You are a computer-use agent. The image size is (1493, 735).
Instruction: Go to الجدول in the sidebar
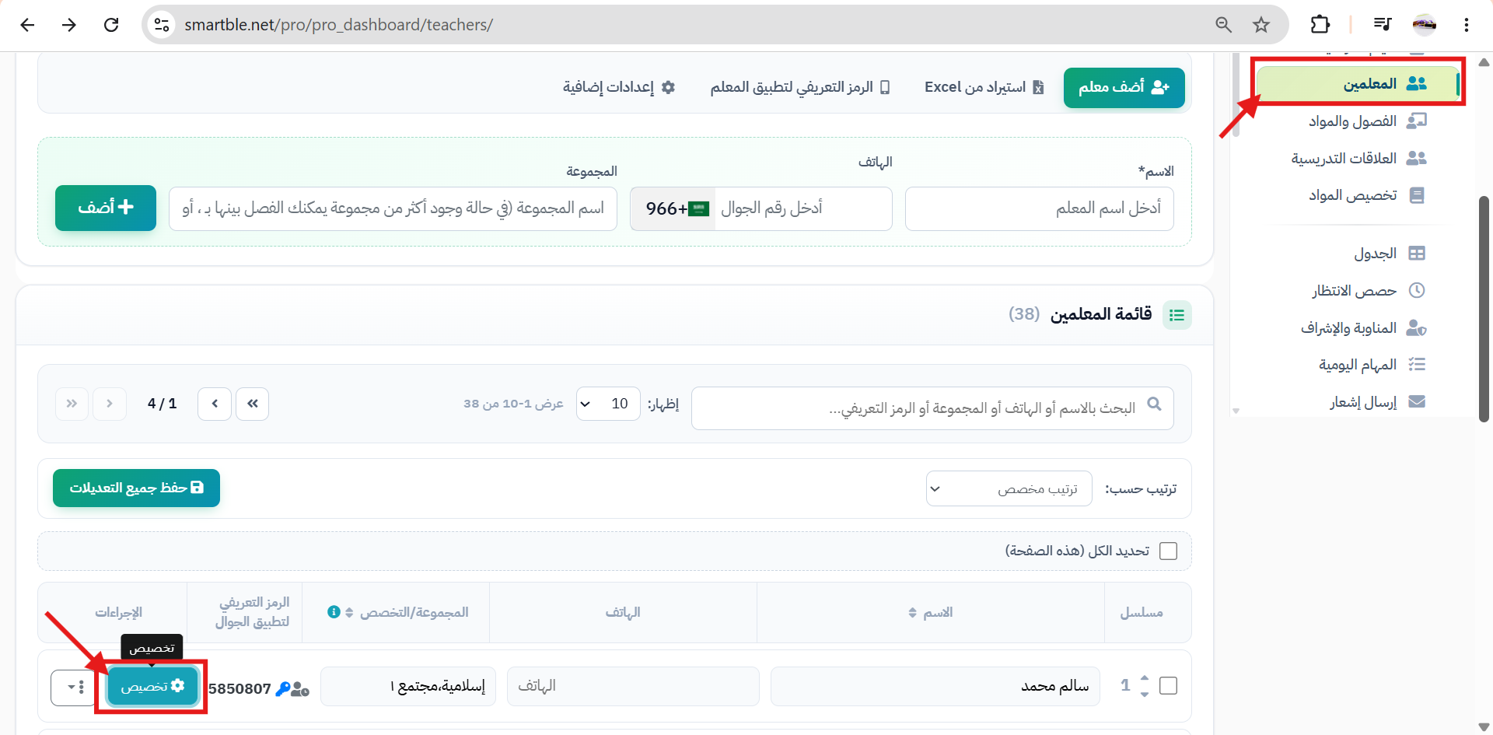(1389, 254)
